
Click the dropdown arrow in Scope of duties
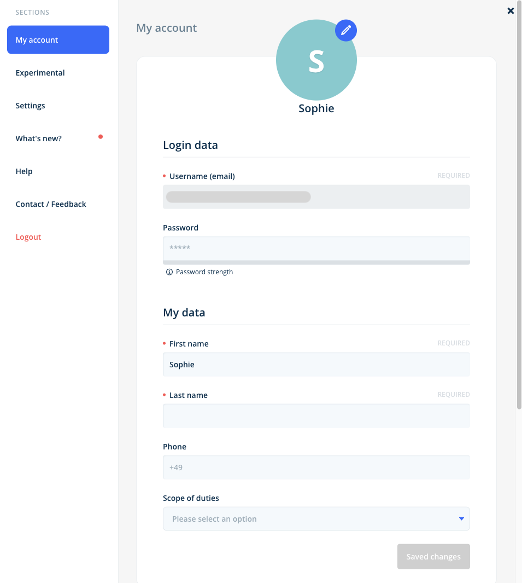[x=461, y=518]
